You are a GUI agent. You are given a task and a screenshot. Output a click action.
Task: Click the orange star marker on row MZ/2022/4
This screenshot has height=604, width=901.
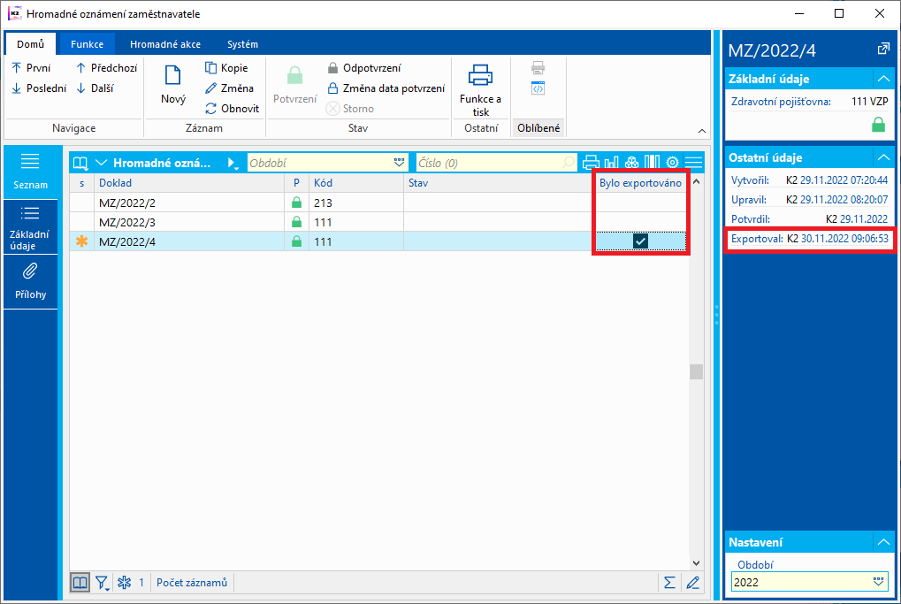point(81,241)
